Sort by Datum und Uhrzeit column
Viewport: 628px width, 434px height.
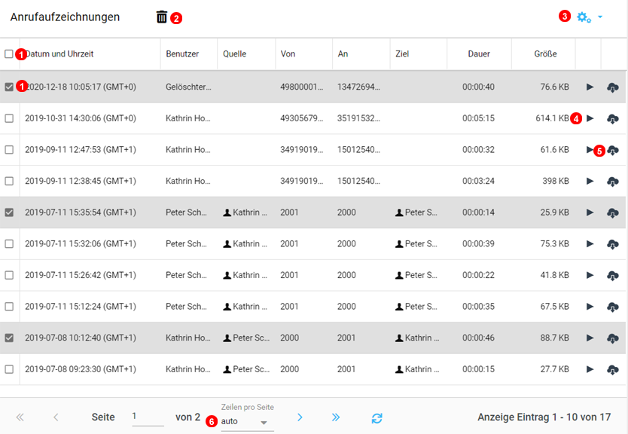60,54
